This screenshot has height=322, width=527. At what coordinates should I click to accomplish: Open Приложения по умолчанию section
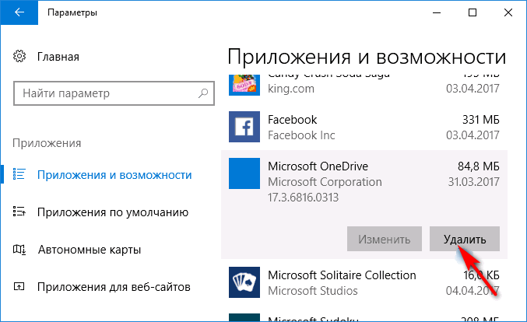(x=113, y=212)
